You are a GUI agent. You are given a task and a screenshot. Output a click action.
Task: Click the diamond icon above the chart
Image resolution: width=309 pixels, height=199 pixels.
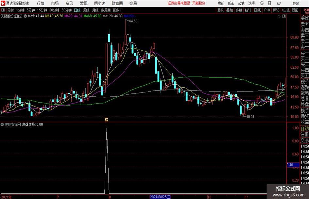pyautogui.click(x=279, y=16)
